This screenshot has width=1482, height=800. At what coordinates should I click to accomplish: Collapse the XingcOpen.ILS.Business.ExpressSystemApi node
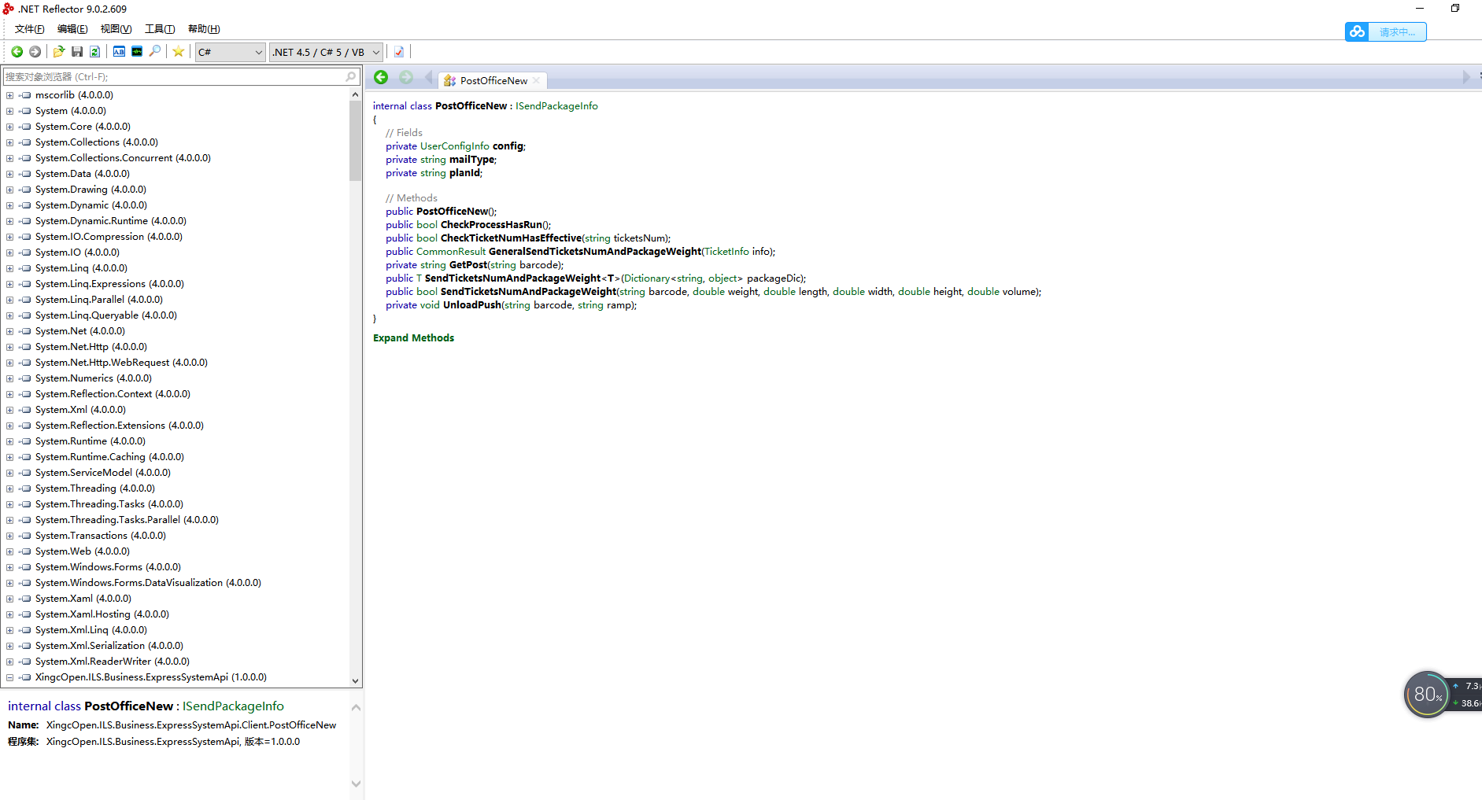[9, 677]
